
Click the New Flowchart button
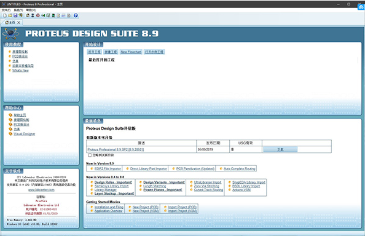pos(131,52)
